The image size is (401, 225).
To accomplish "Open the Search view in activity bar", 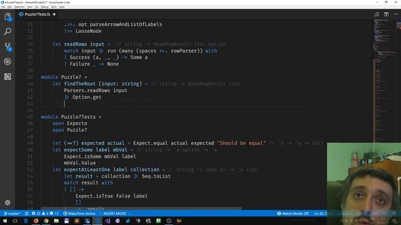I will [8, 32].
